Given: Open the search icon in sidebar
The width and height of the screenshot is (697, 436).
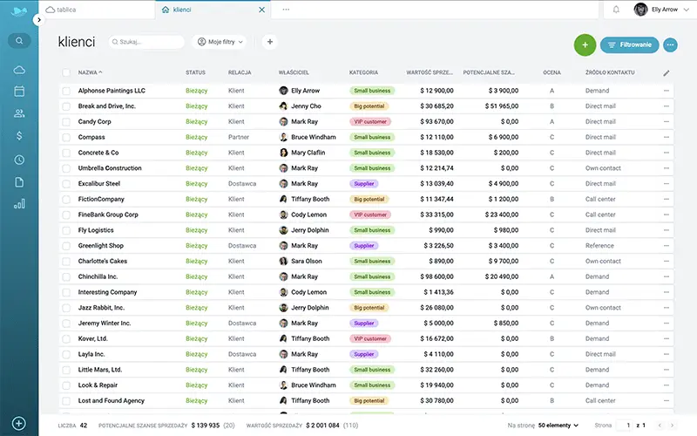Looking at the screenshot, I should pyautogui.click(x=19, y=41).
